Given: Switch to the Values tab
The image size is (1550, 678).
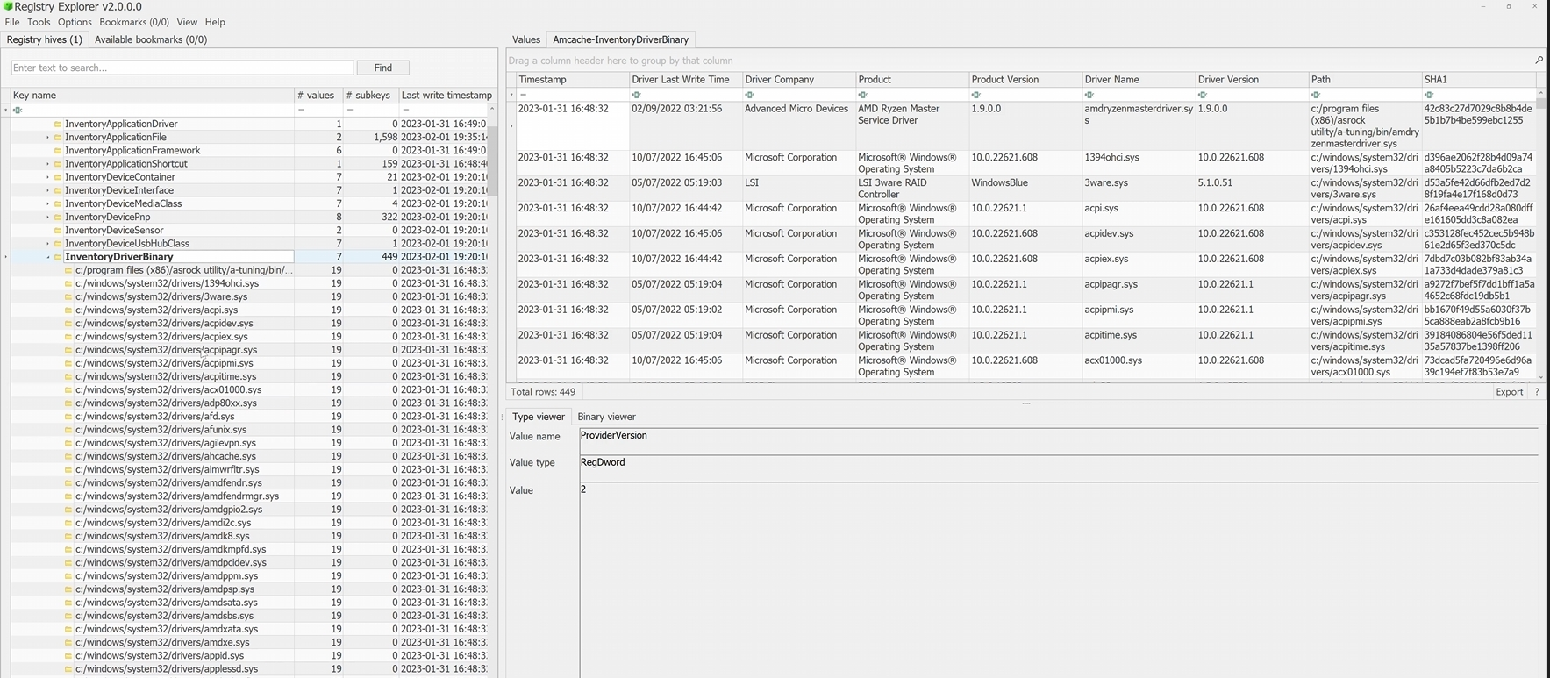Looking at the screenshot, I should click(525, 39).
